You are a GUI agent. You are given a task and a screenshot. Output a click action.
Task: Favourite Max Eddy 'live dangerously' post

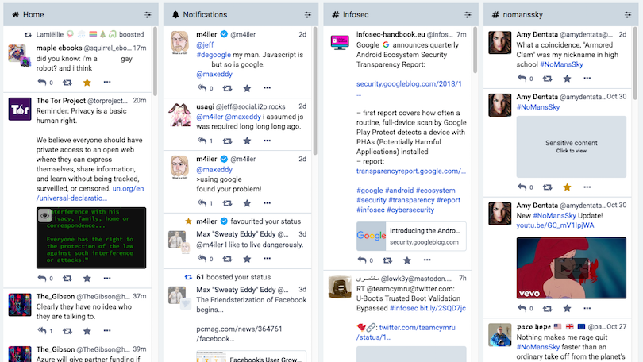pyautogui.click(x=247, y=259)
